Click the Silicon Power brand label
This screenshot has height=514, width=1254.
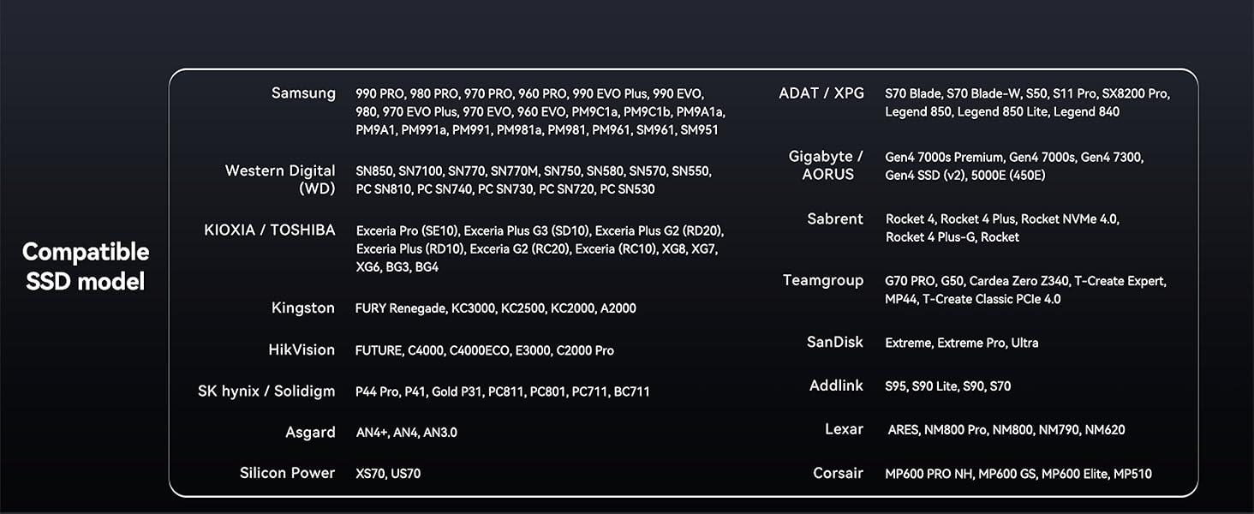pos(287,473)
